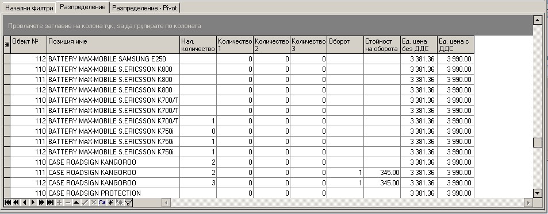Click the checkmark post-edit icon

(85, 202)
